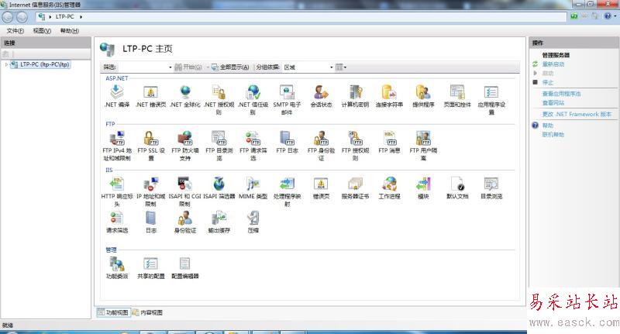Viewport: 620px width, 334px height.
Task: Click the 全部显示(A) button
Action: coord(230,67)
